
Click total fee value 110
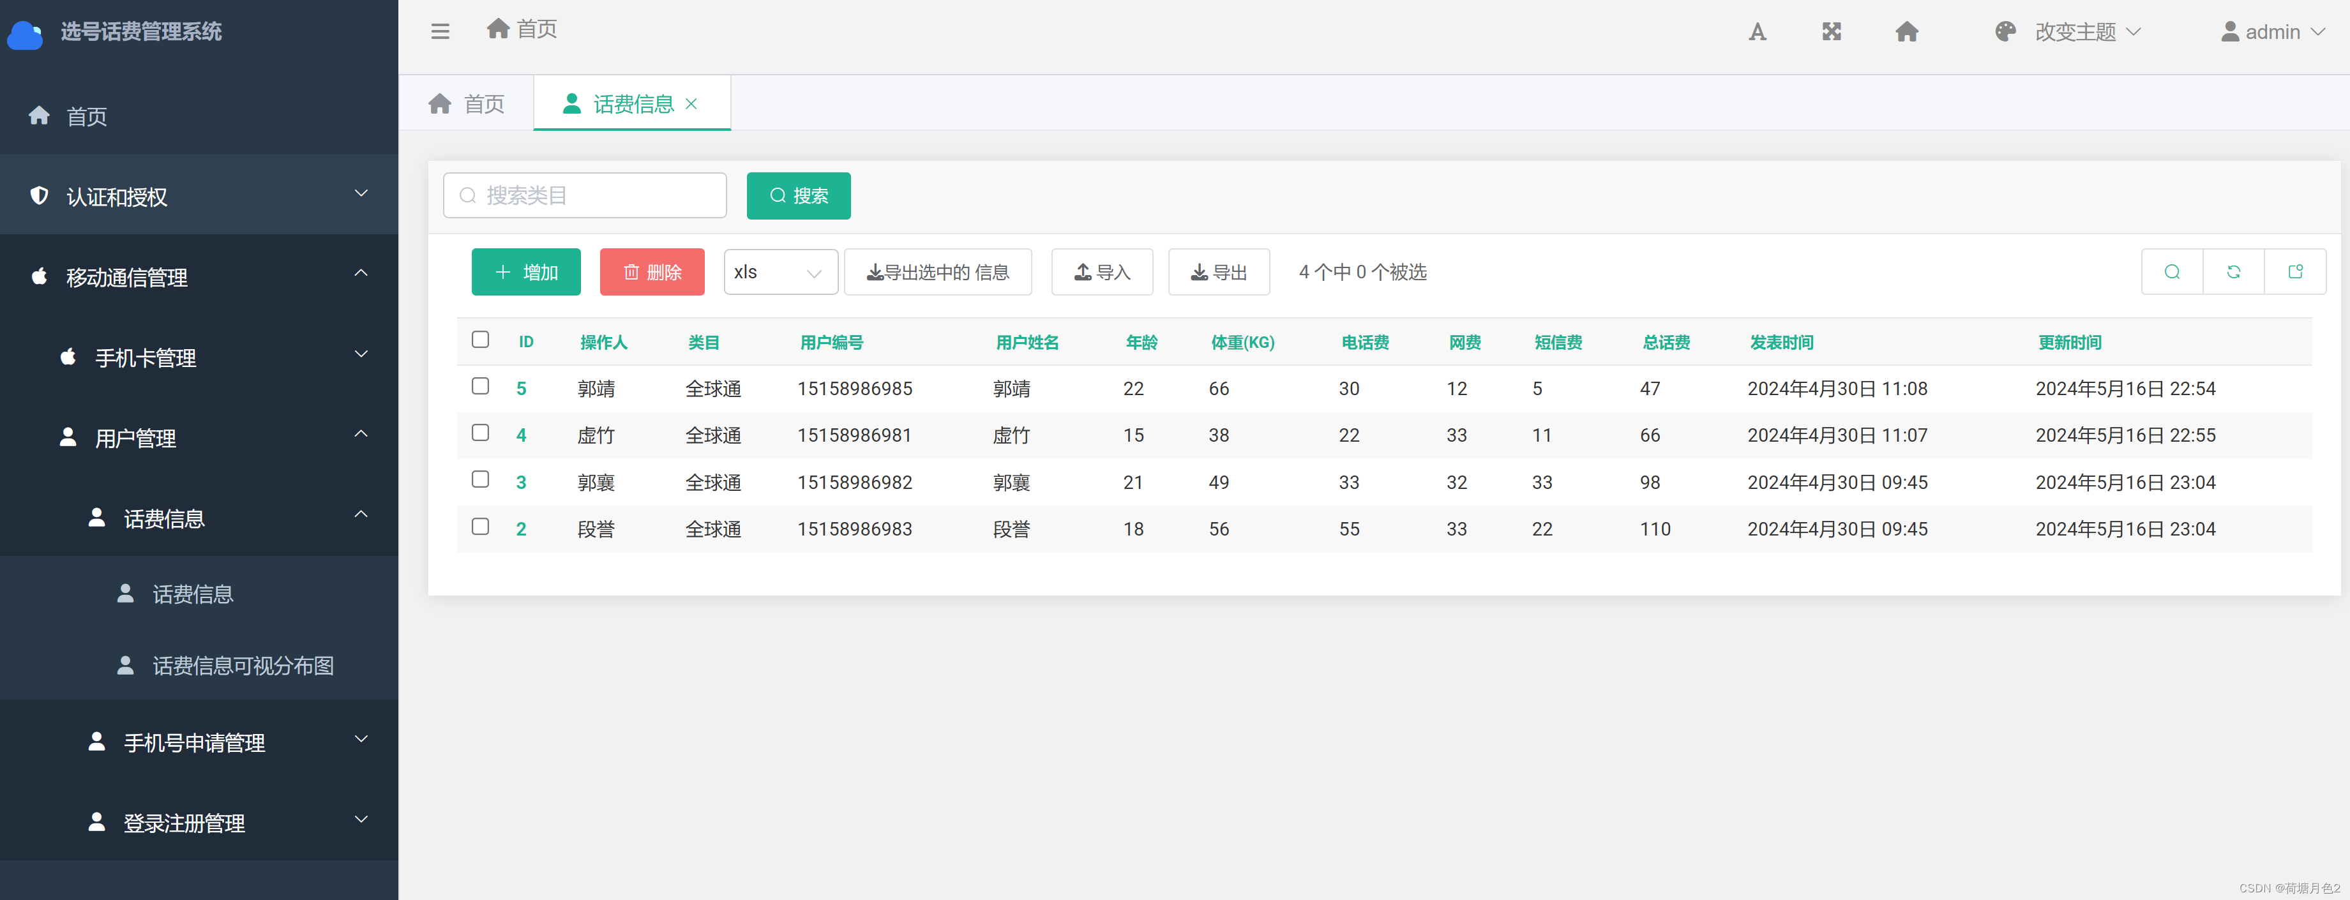coord(1655,529)
